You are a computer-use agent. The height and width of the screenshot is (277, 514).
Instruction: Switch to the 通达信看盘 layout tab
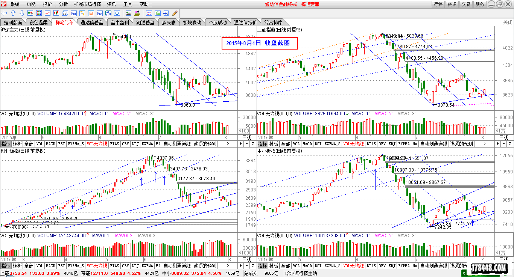[92, 23]
